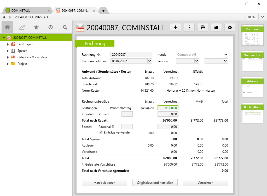Open settings via the gear icon
This screenshot has height=196, width=267.
pyautogui.click(x=230, y=27)
